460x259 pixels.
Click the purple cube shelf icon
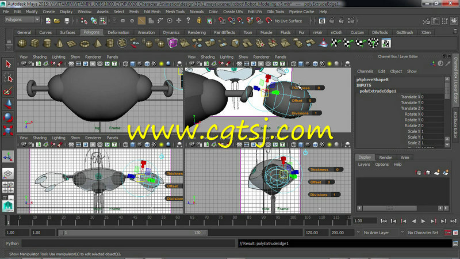(172, 43)
